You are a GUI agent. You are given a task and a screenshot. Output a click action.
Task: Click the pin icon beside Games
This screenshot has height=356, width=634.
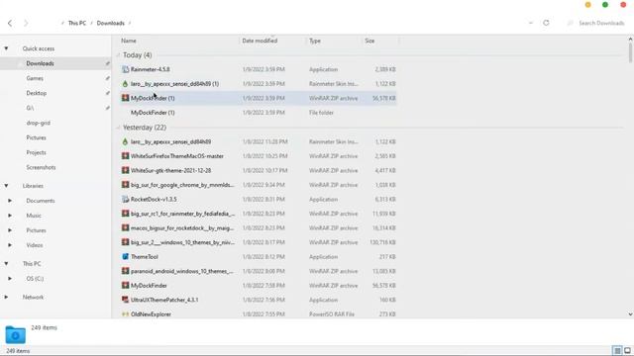point(108,78)
